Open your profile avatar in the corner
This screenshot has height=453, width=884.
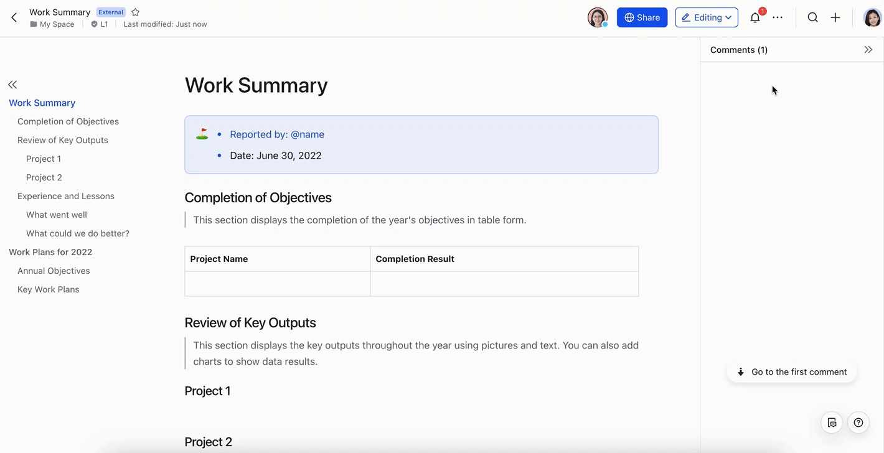point(872,17)
